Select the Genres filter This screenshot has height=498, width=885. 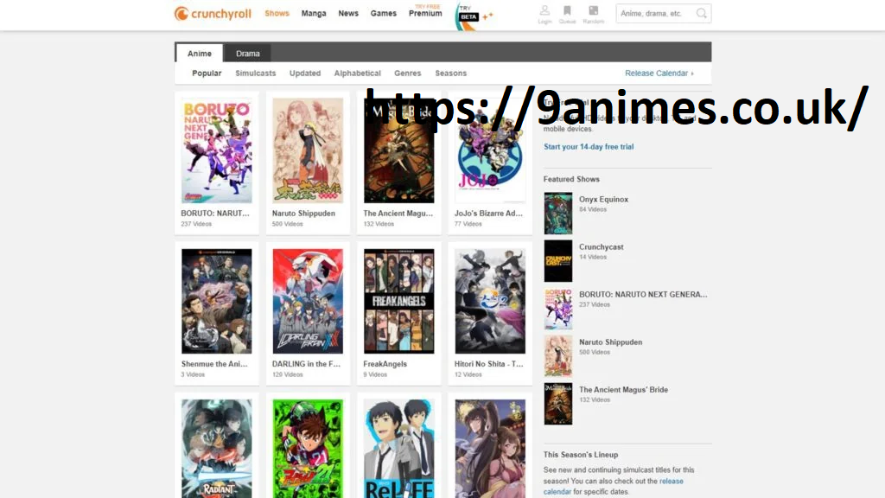click(x=408, y=73)
